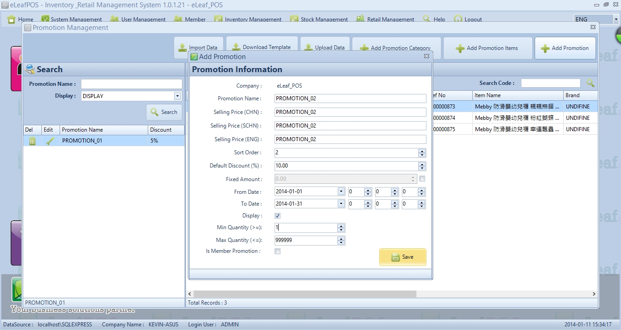This screenshot has height=330, width=621.
Task: Click the Promotion Name search input field
Action: click(x=131, y=84)
